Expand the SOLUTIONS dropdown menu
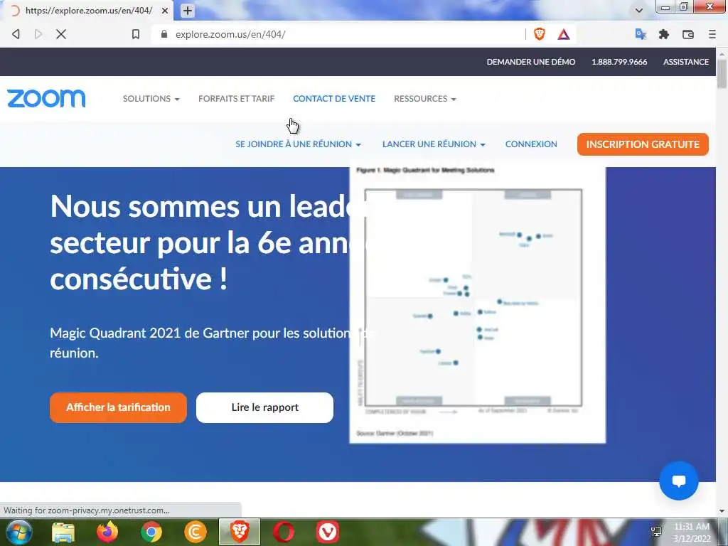The height and width of the screenshot is (546, 728). click(x=151, y=98)
